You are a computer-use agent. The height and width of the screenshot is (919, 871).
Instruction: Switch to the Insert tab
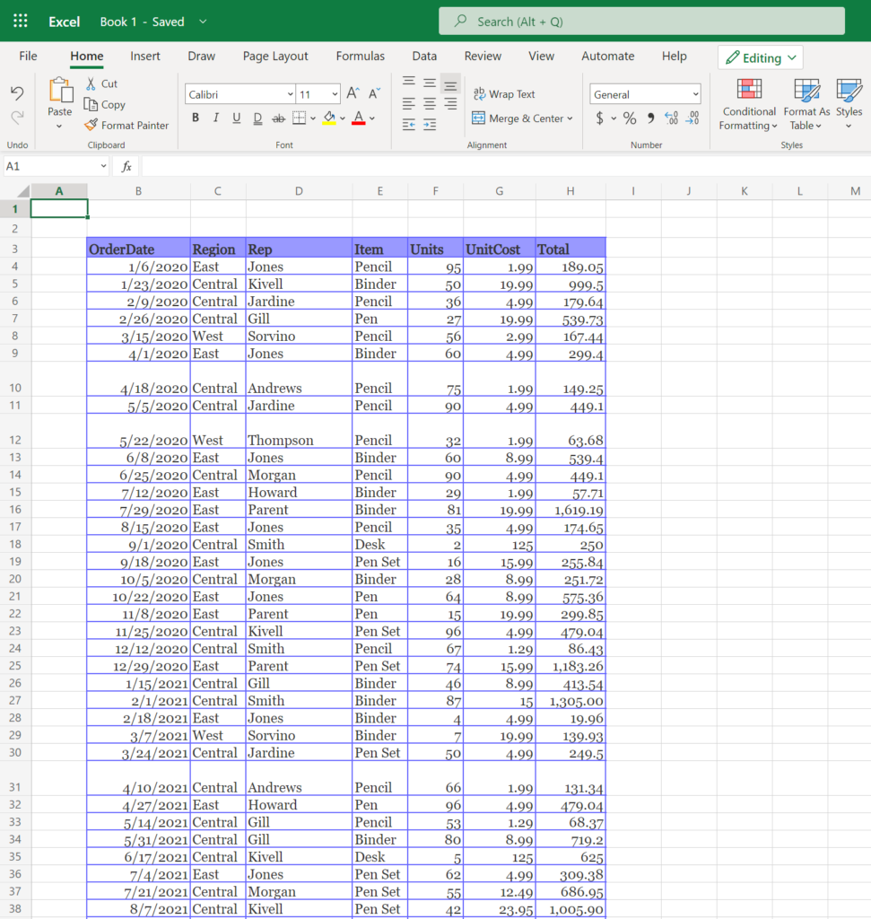click(x=145, y=56)
